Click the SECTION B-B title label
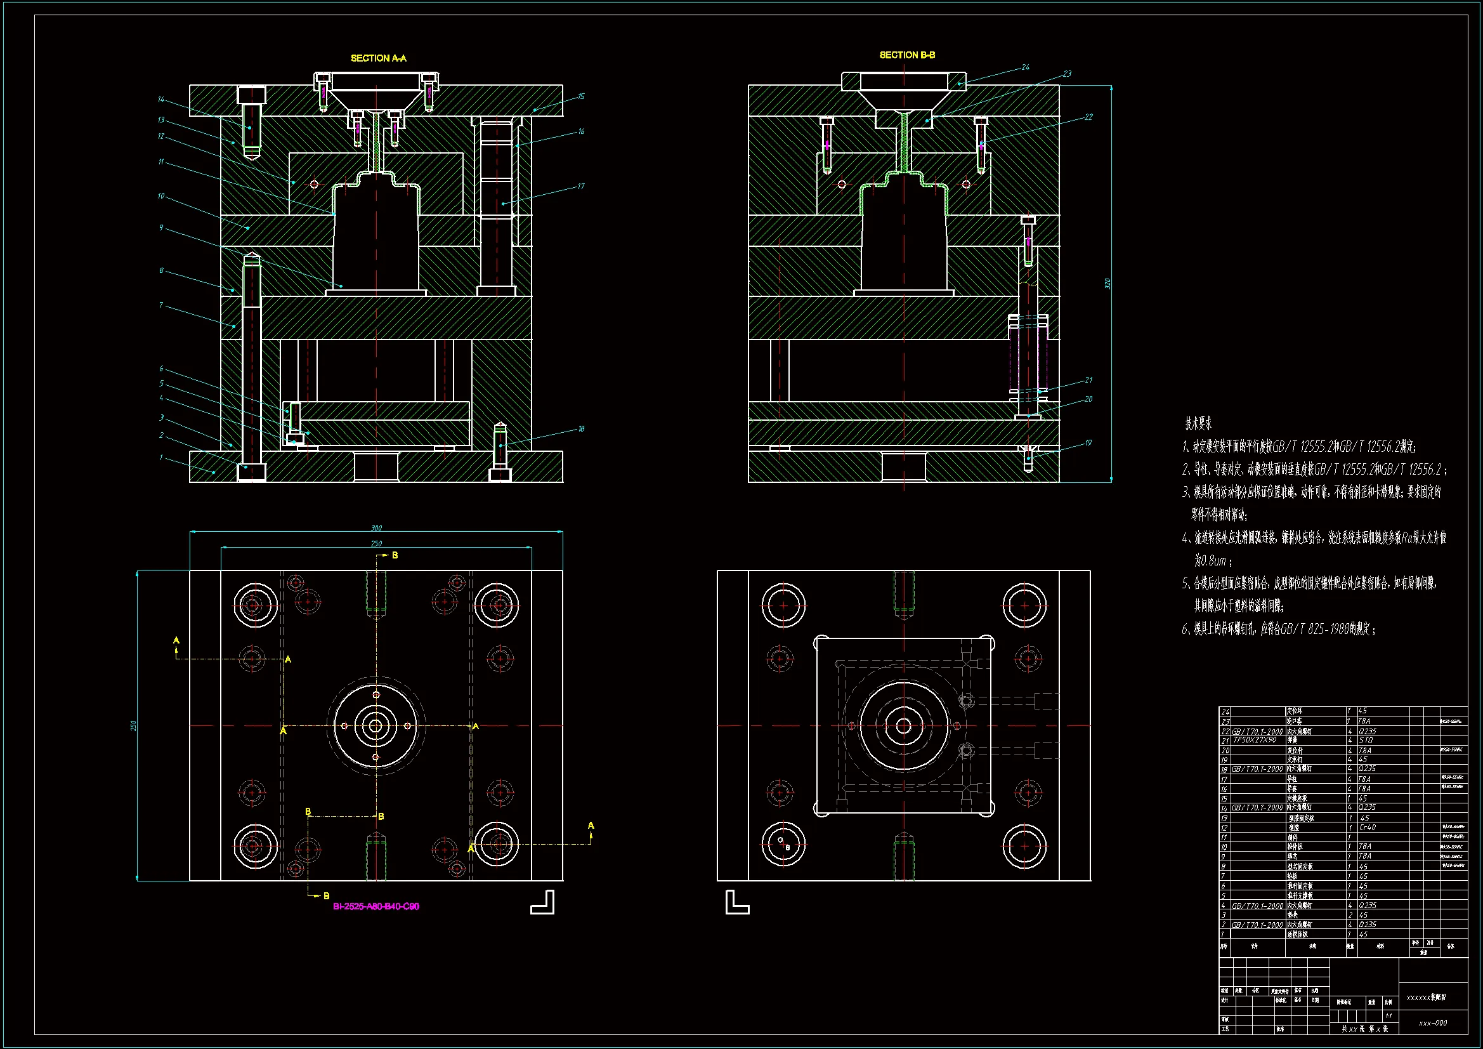This screenshot has height=1049, width=1483. point(907,55)
